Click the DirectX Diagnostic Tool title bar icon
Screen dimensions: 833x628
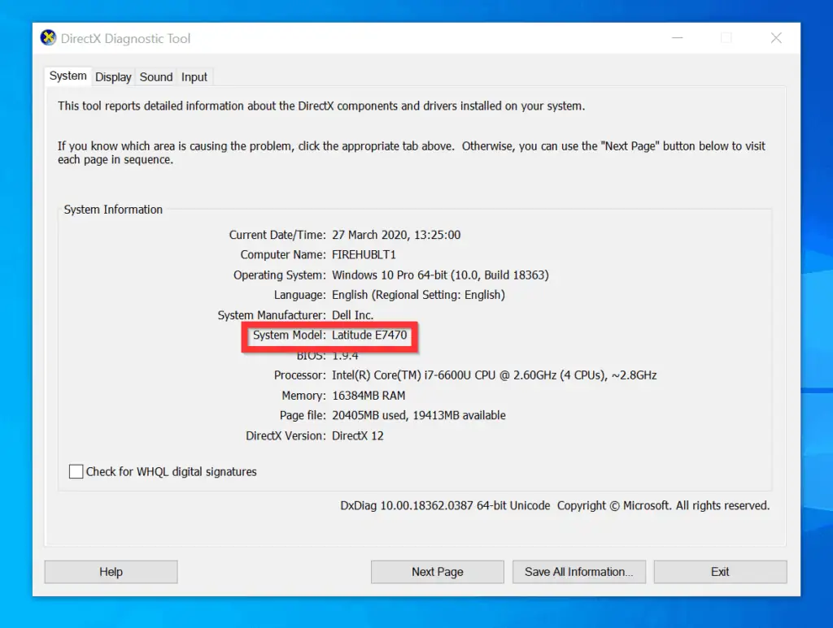(49, 37)
